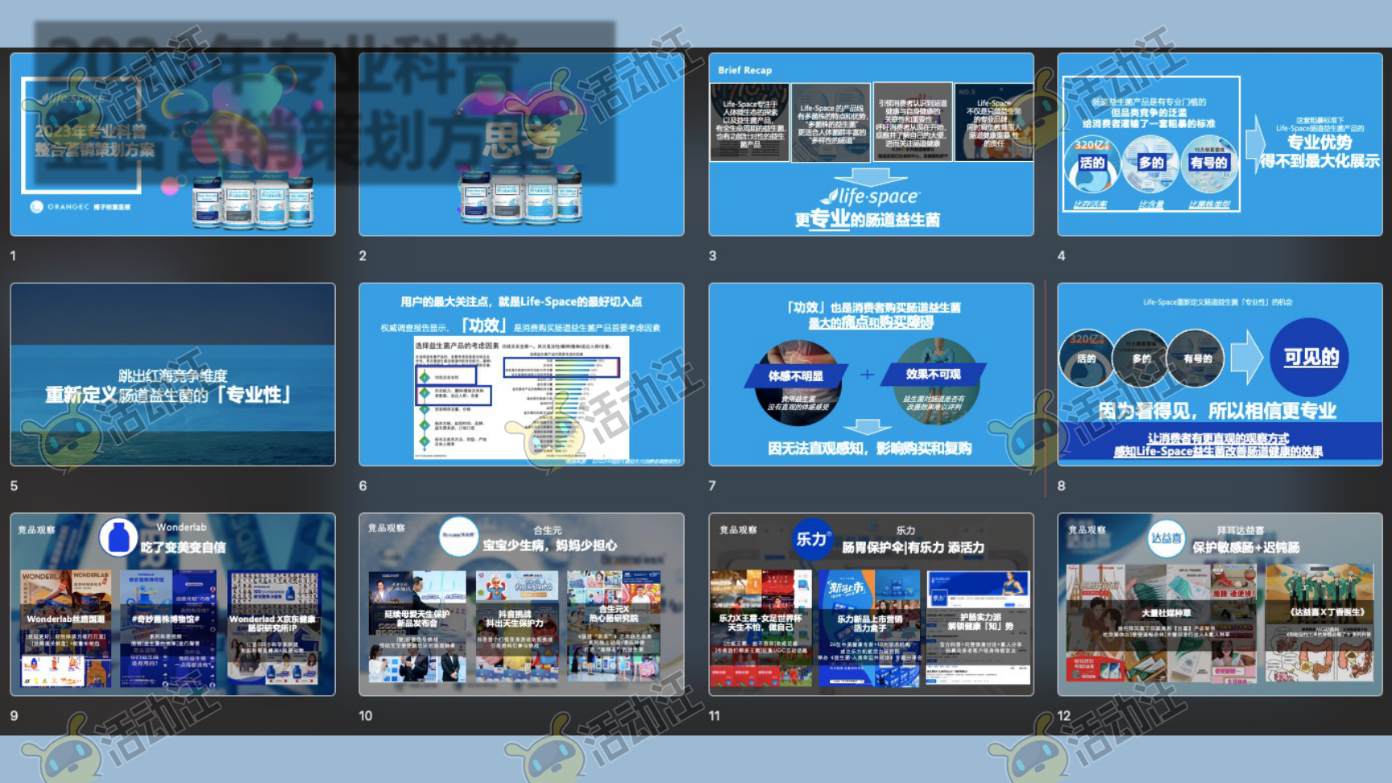
Task: Open slide 5 ocean background thumbnail
Action: click(172, 375)
